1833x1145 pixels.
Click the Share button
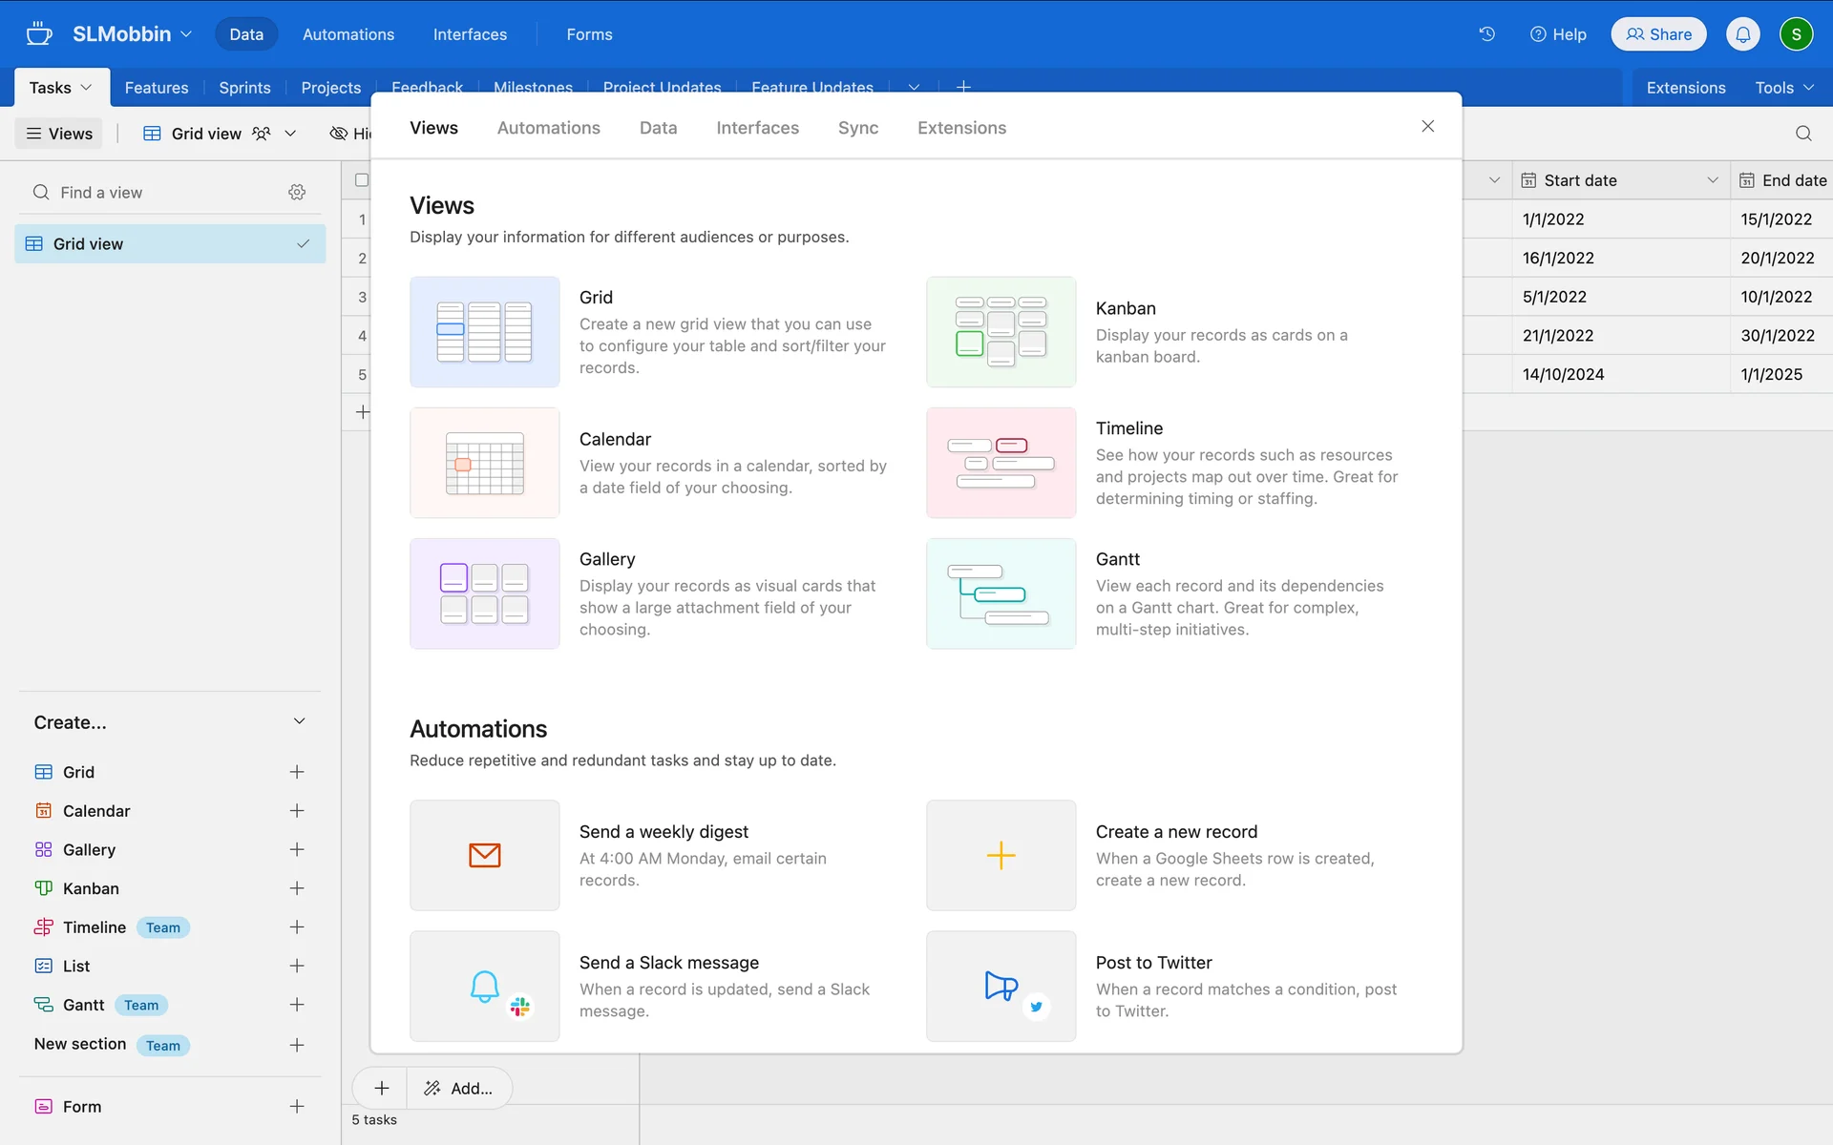[1658, 34]
